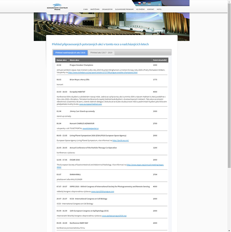Viewport: 231px width, 232px height.
Task: Select the Prague Snooker Champions event title
Action: point(81,65)
